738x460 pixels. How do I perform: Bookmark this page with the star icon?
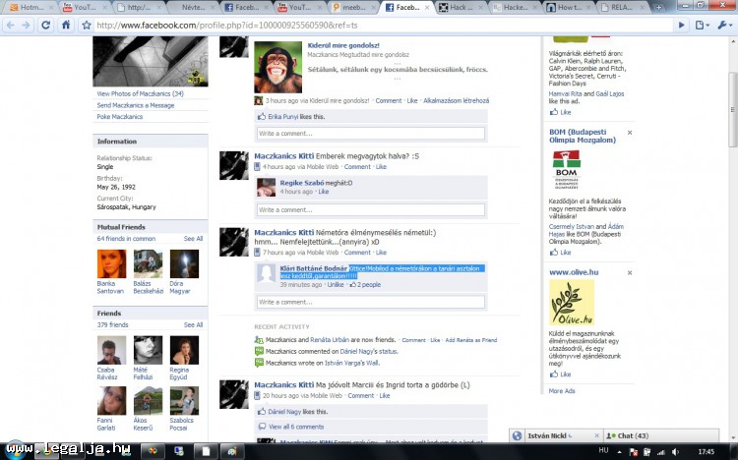(x=85, y=25)
